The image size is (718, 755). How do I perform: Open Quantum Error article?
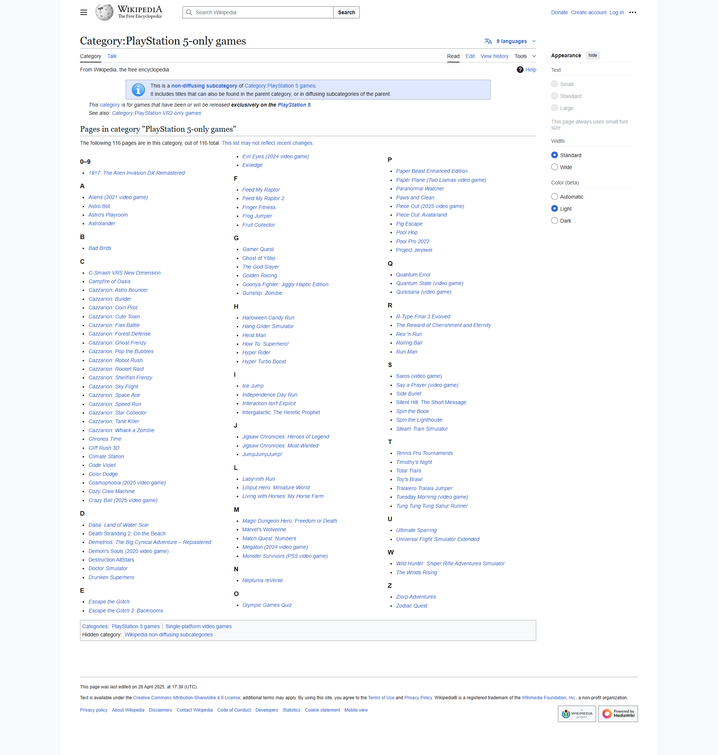tap(413, 275)
